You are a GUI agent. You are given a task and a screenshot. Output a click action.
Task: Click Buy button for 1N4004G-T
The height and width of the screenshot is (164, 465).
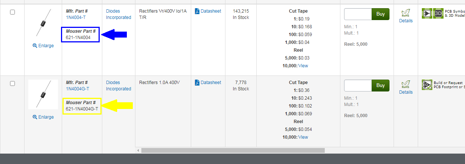click(x=381, y=86)
